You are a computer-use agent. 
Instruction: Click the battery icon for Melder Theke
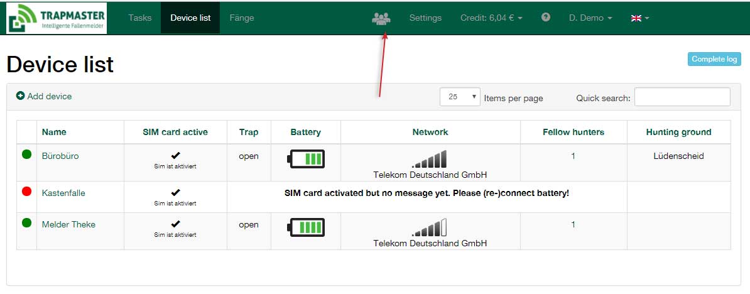pyautogui.click(x=306, y=227)
